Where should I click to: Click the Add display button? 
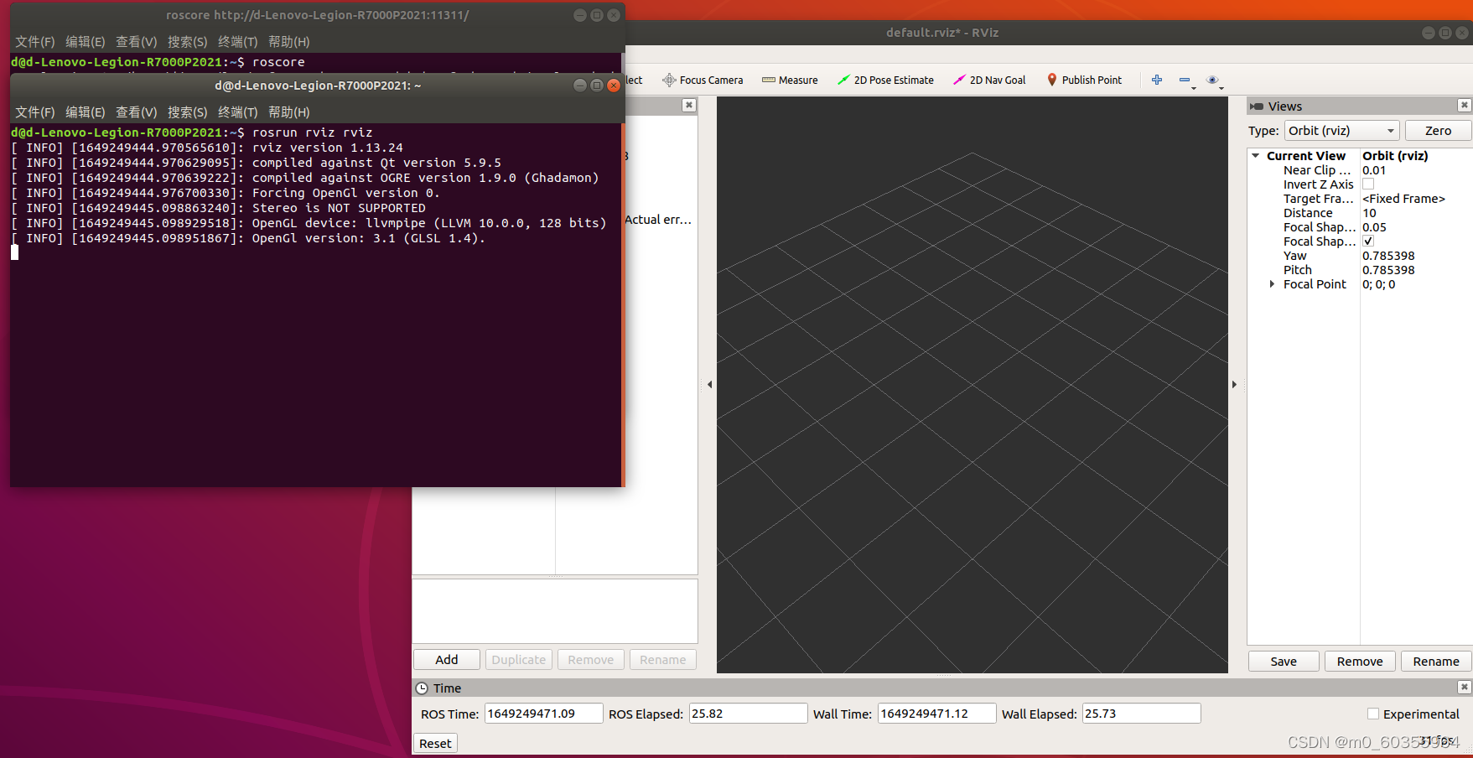[447, 660]
